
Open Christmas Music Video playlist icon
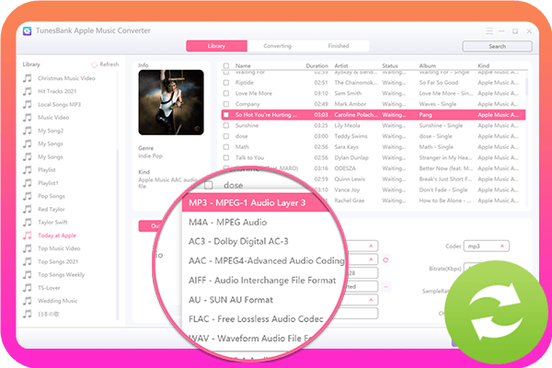point(27,78)
